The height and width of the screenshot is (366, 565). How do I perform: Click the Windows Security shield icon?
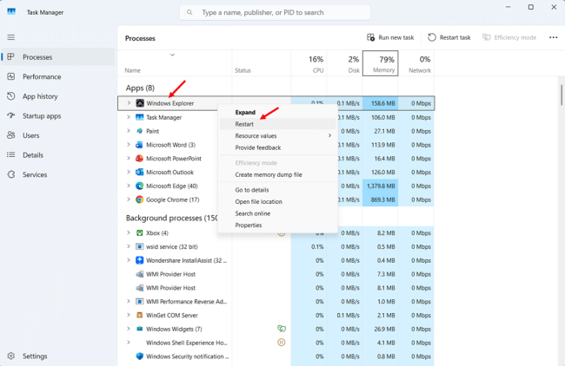139,356
